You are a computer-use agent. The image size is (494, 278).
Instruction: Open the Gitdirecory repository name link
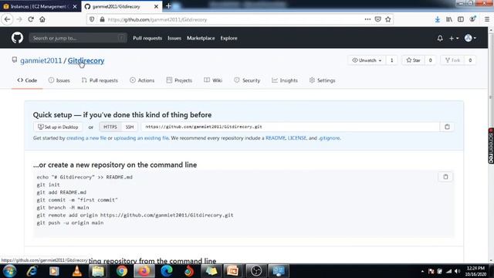86,60
